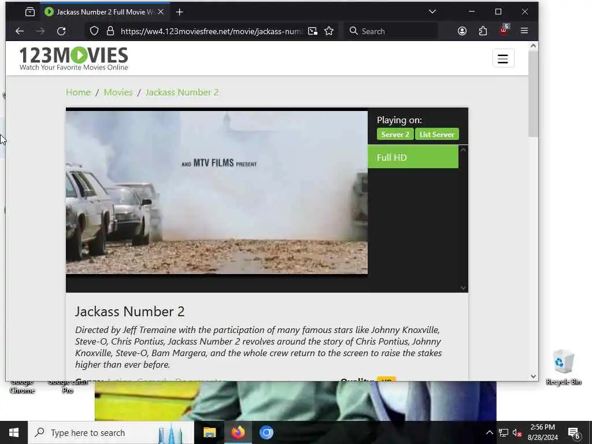The width and height of the screenshot is (592, 444).
Task: Click the movie video player
Action: (217, 192)
